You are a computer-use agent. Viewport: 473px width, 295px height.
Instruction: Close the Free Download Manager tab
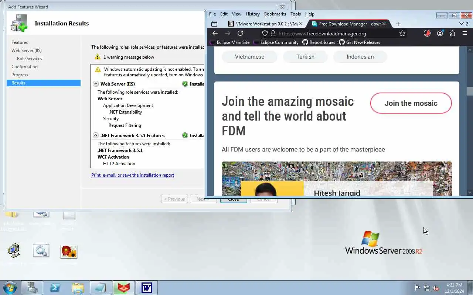click(384, 24)
